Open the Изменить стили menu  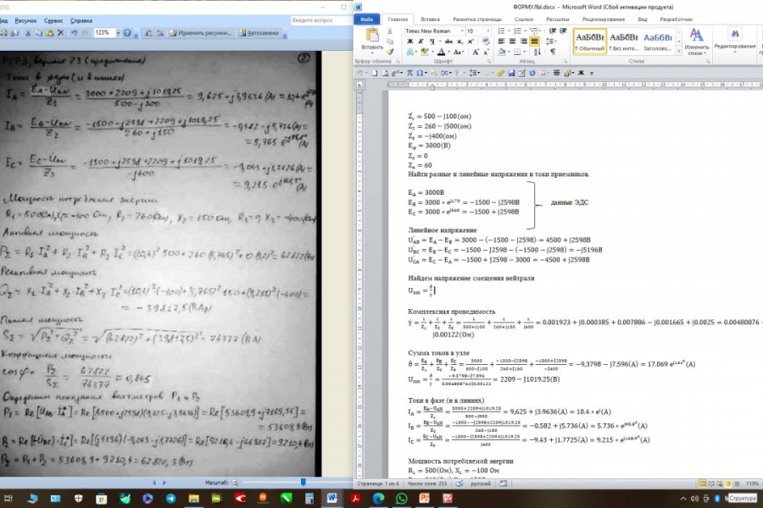pos(697,41)
